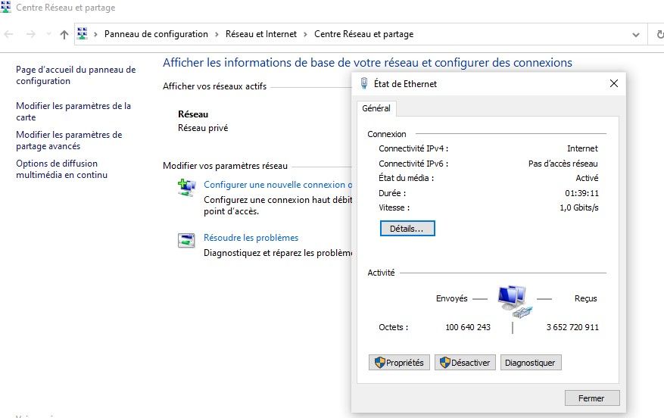This screenshot has height=418, width=664.
Task: Click the 'Réseau privé' network type text
Action: [x=203, y=128]
